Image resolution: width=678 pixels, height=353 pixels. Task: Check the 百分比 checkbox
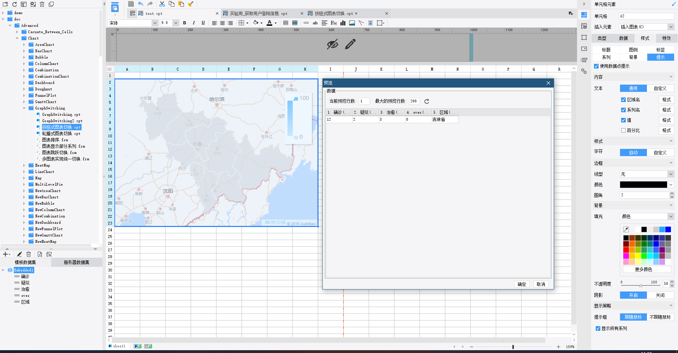tap(624, 130)
